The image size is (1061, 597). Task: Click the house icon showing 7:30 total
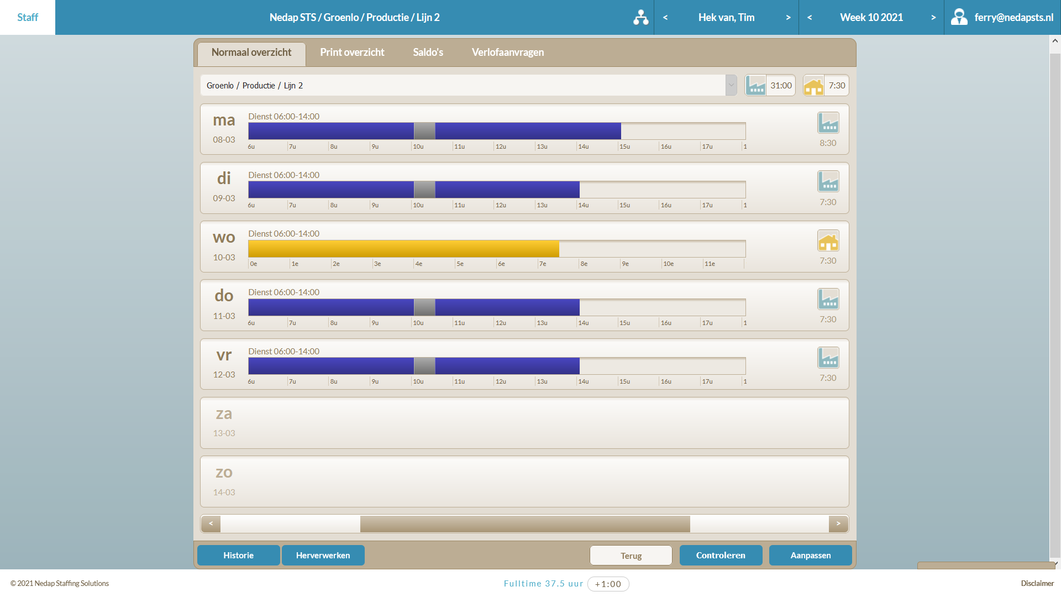tap(813, 86)
